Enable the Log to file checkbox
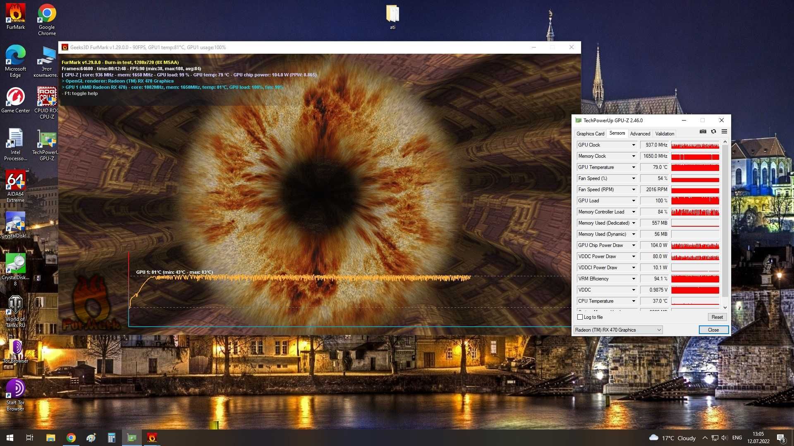The image size is (794, 446). pyautogui.click(x=580, y=317)
